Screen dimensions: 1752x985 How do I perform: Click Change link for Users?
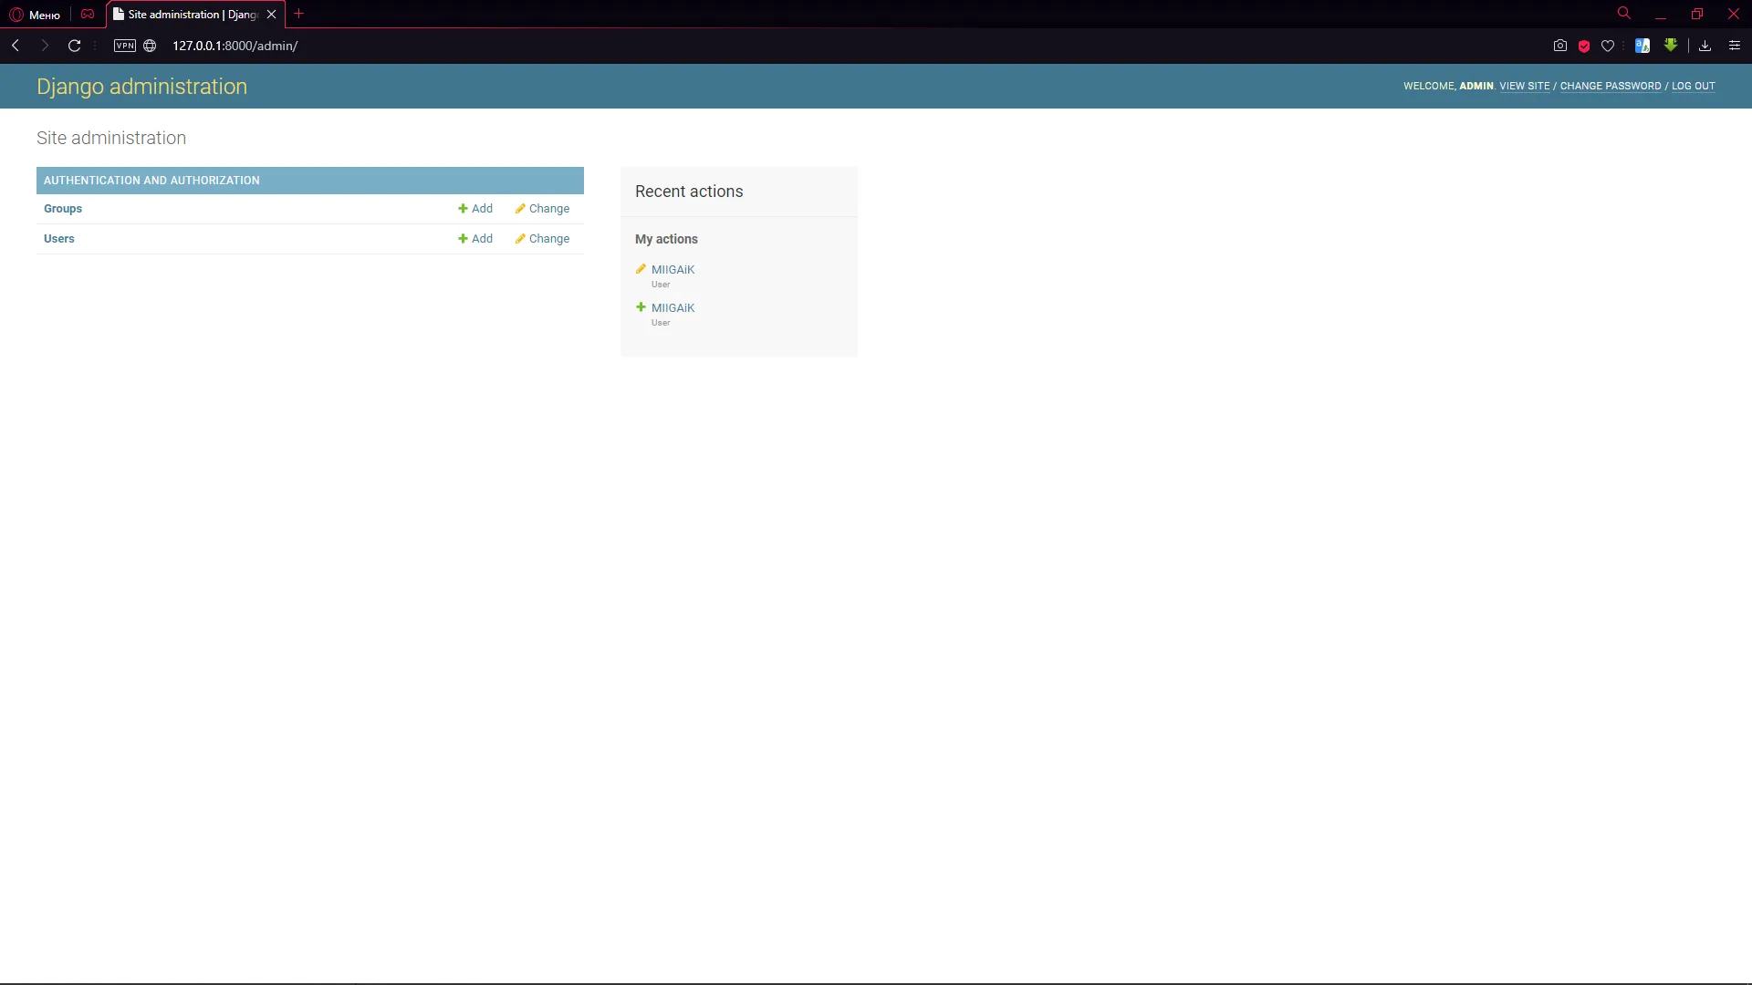coord(542,239)
